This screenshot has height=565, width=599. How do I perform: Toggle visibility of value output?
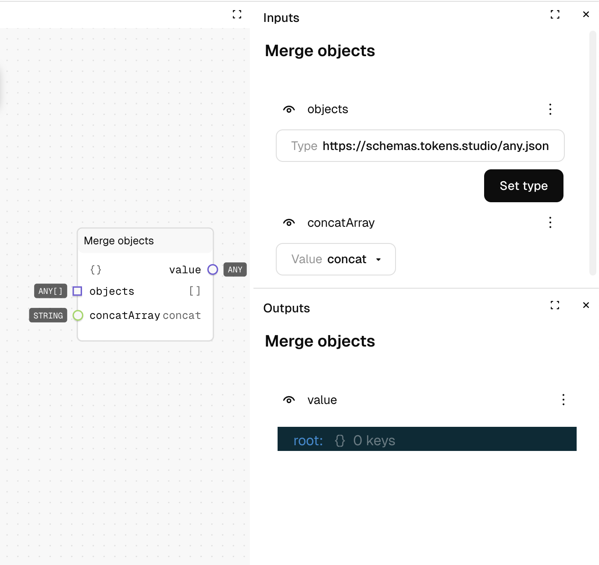pyautogui.click(x=289, y=400)
